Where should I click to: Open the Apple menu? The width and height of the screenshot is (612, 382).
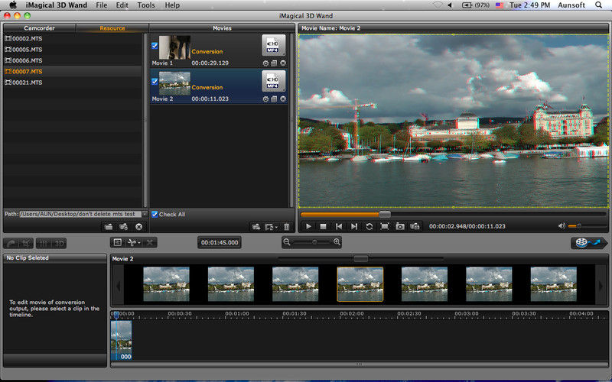click(x=13, y=5)
